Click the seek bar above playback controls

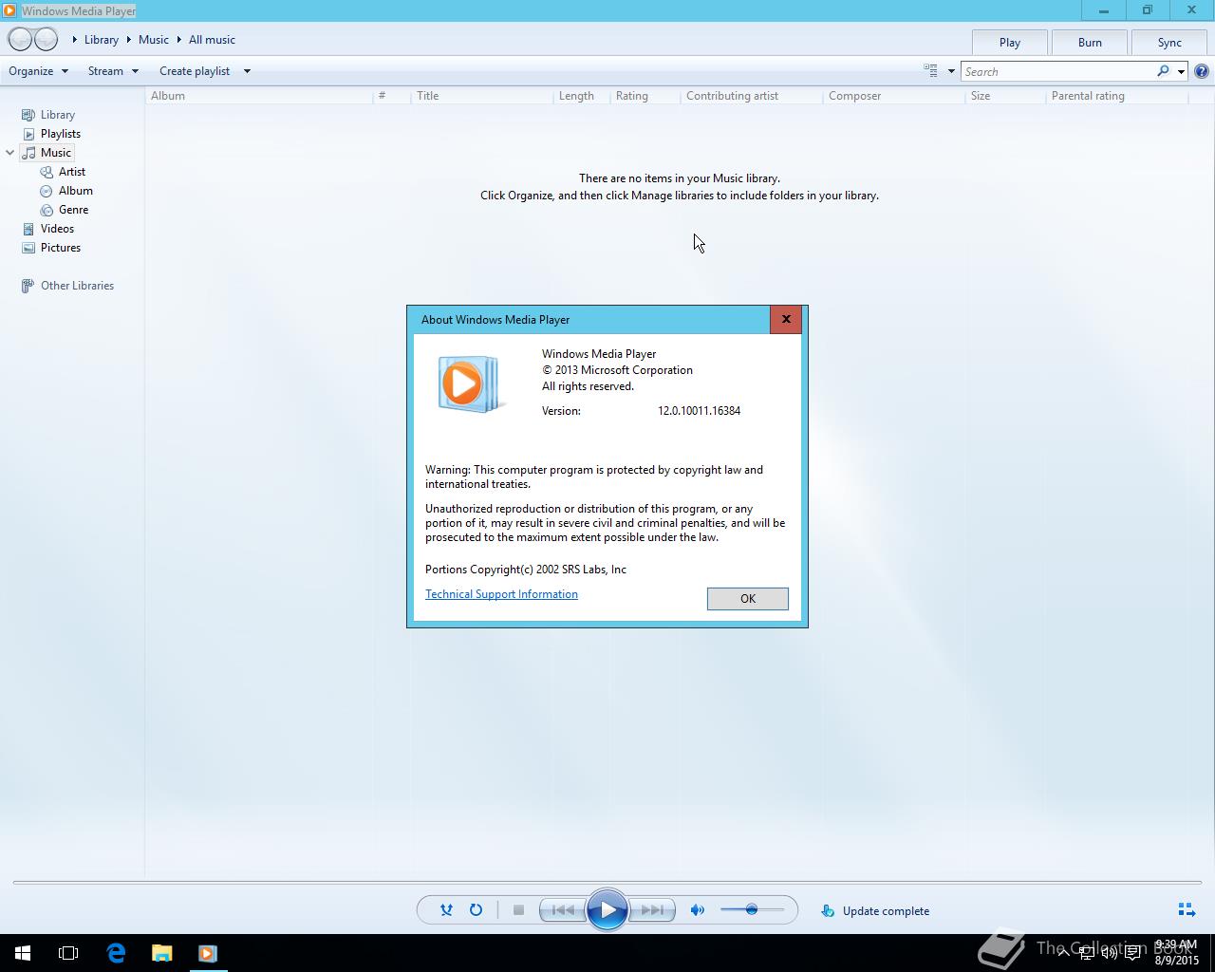click(x=607, y=883)
